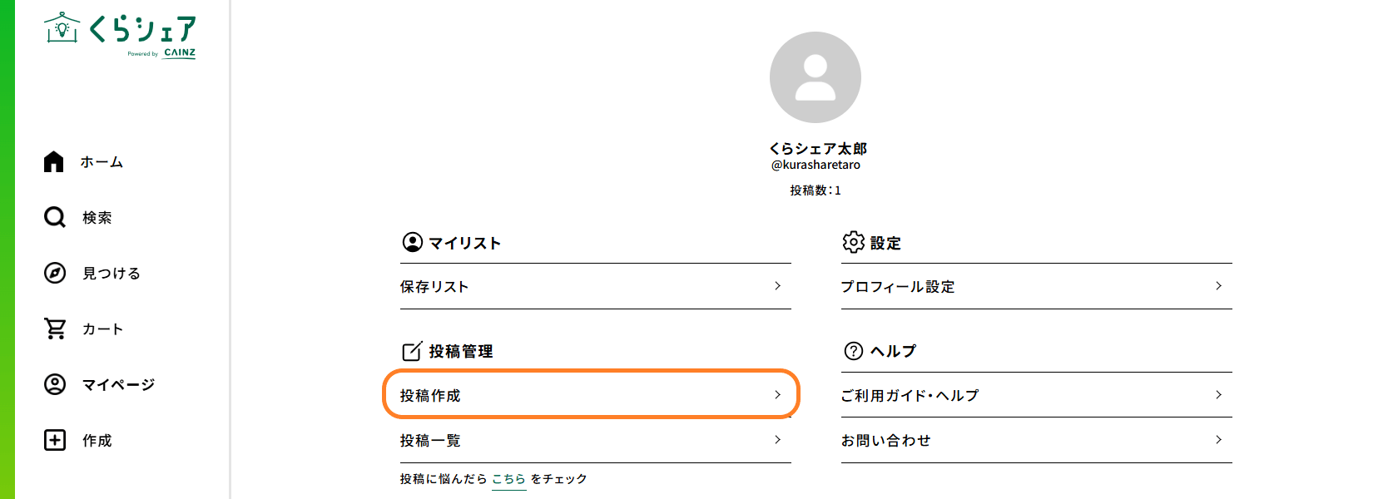Image resolution: width=1398 pixels, height=499 pixels.
Task: Click the マイページ person icon
Action: click(55, 384)
